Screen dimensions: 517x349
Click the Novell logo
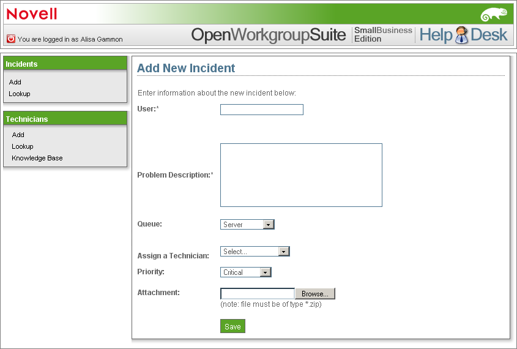32,14
